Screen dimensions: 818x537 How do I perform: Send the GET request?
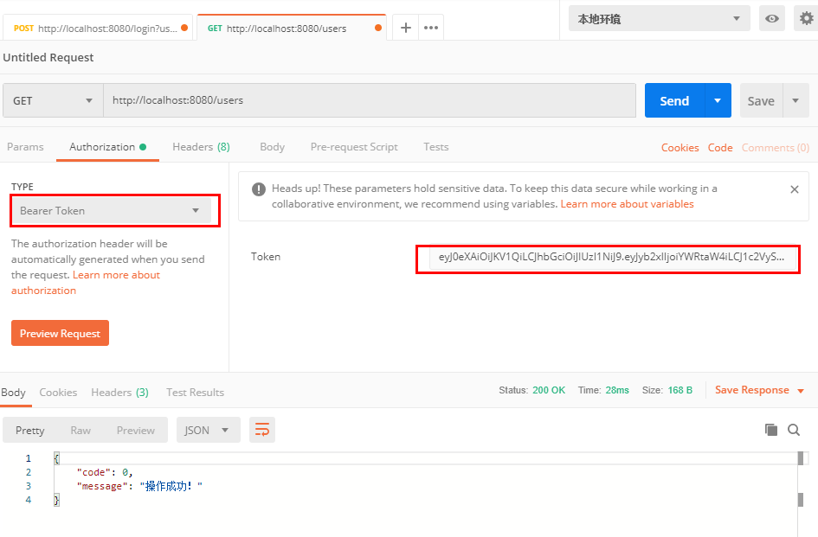tap(674, 100)
